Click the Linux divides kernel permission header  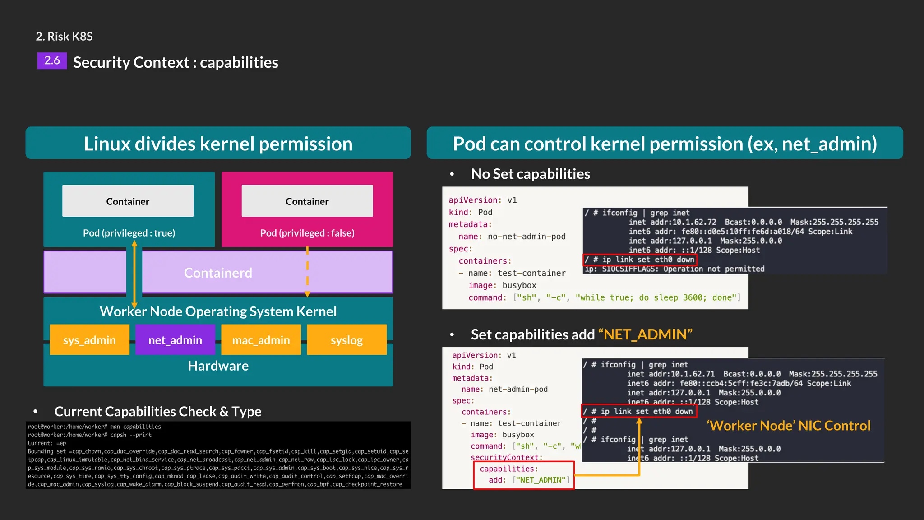tap(218, 144)
